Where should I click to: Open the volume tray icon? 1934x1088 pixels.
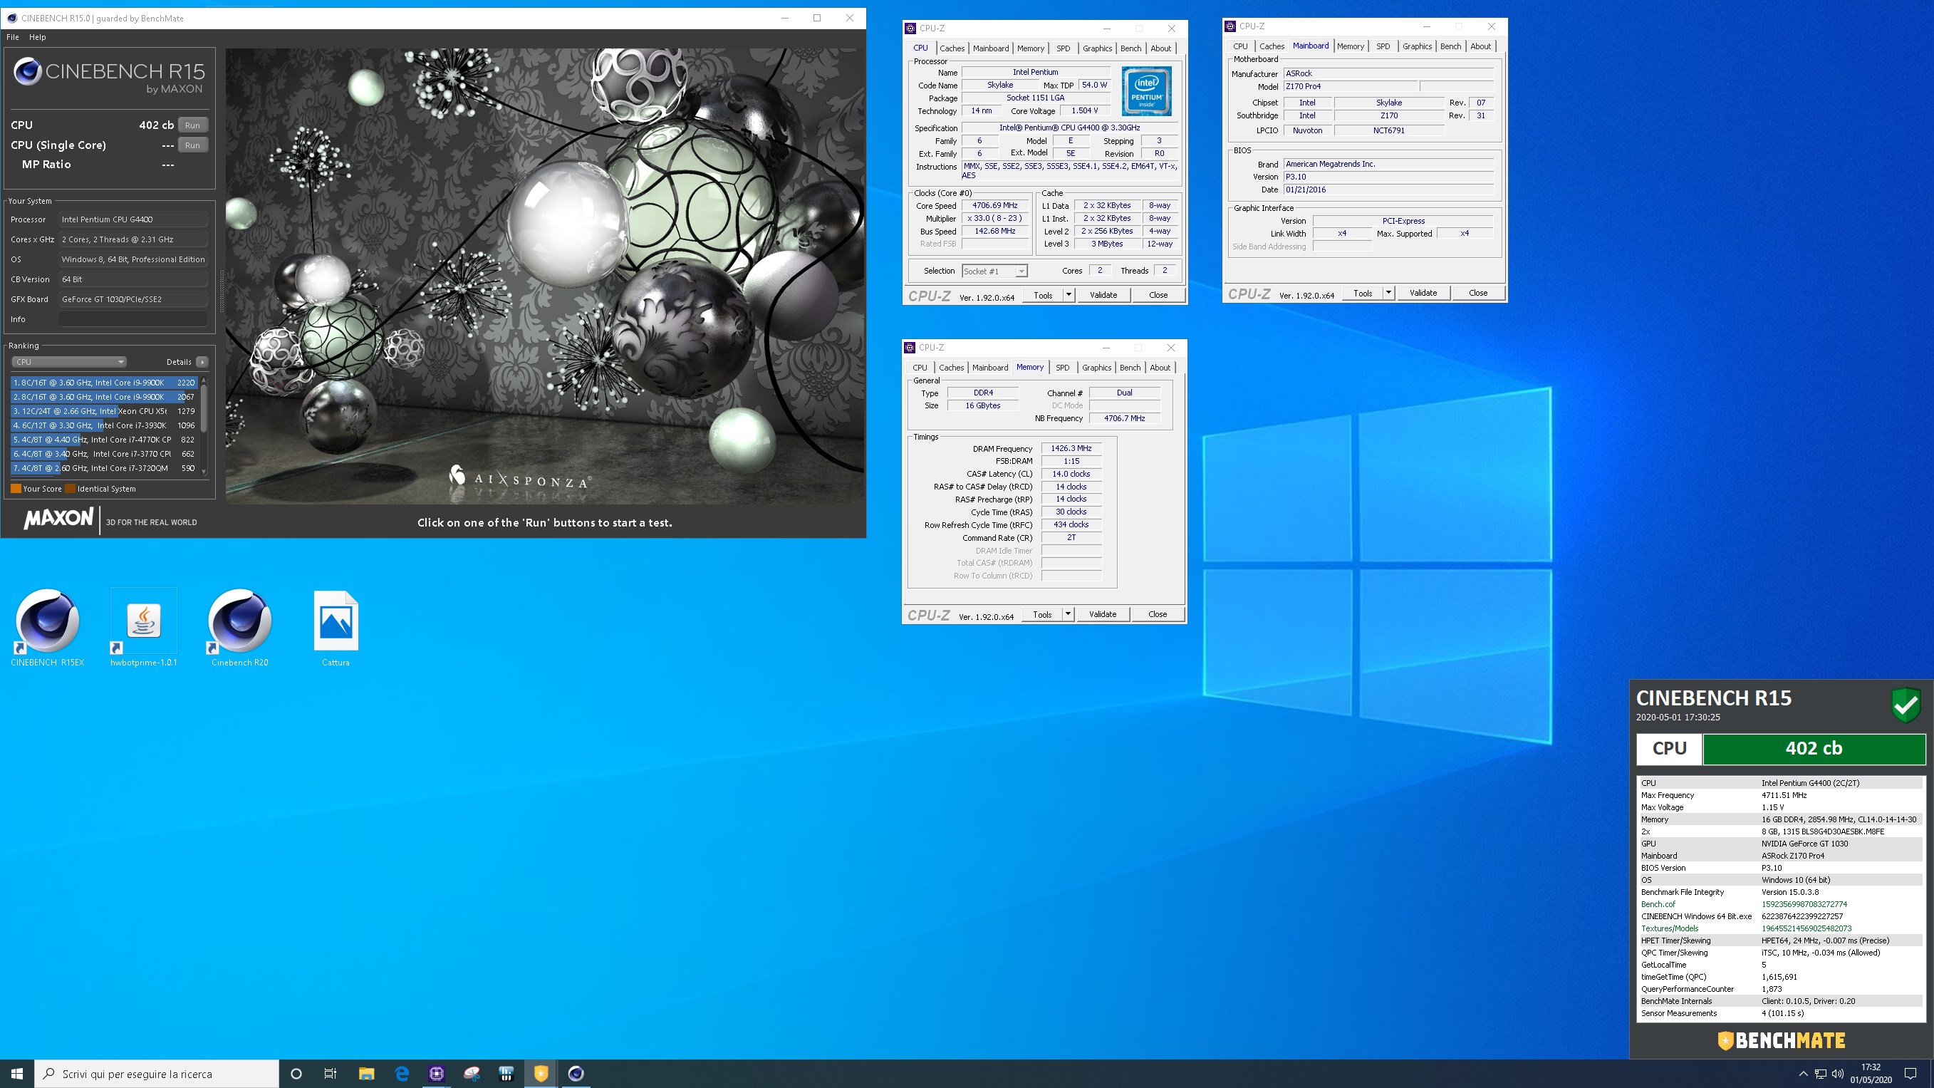1838,1074
